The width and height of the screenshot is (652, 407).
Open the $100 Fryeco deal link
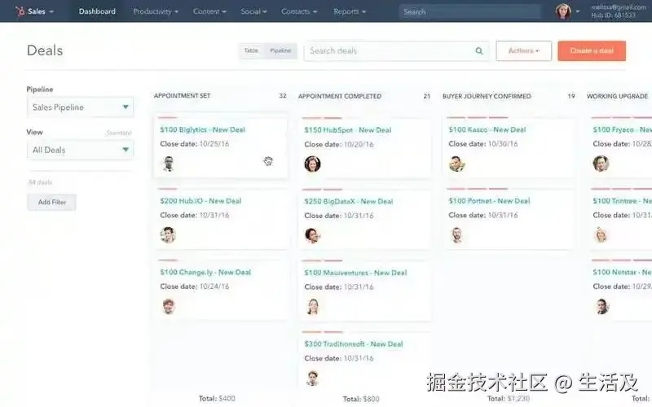(x=622, y=129)
